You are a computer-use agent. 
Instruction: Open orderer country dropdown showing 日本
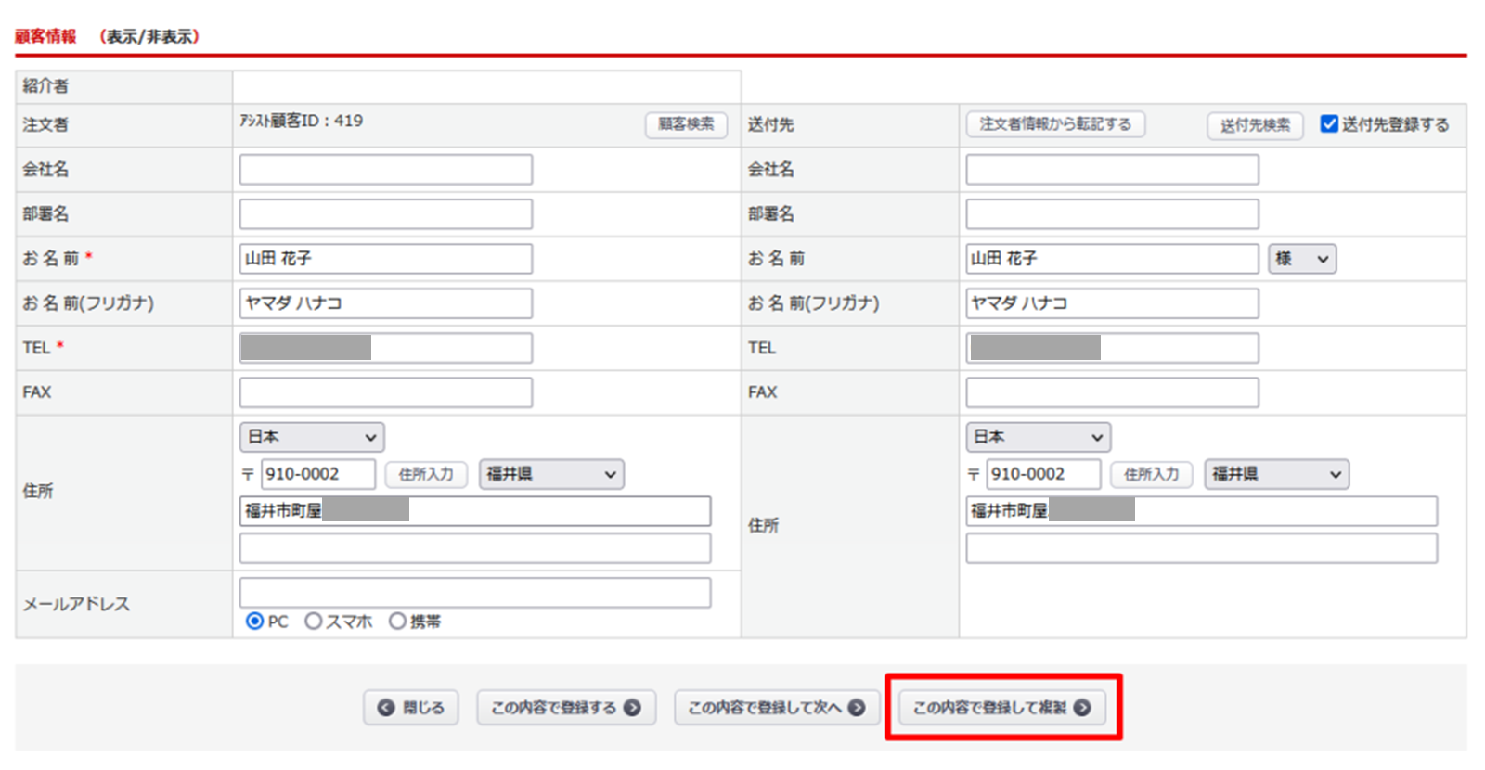click(312, 437)
